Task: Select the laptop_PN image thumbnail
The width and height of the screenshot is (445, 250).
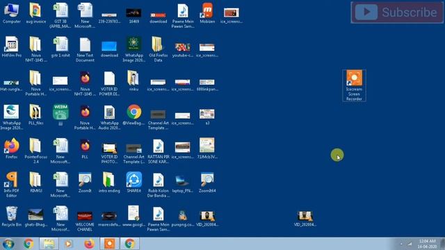Action: (182, 184)
